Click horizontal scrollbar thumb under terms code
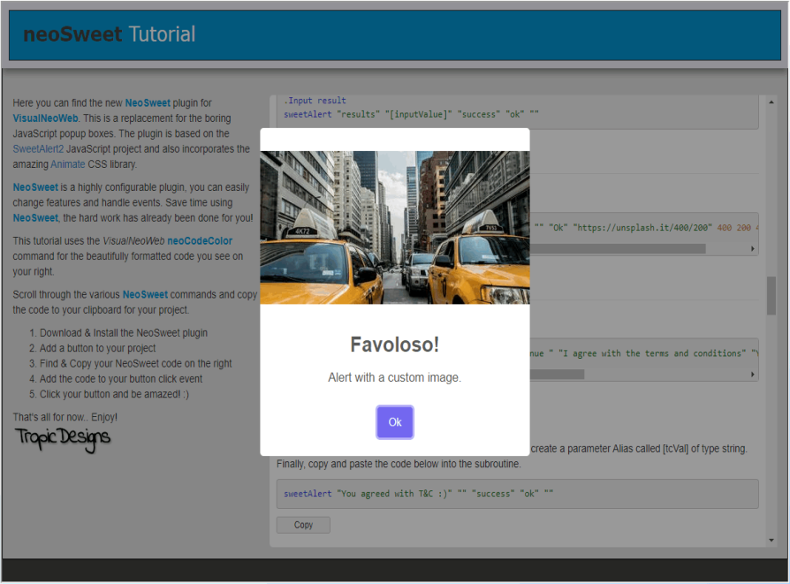This screenshot has width=790, height=584. (x=557, y=375)
